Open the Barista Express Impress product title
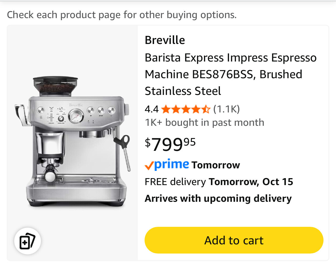The width and height of the screenshot is (336, 263). [x=230, y=74]
